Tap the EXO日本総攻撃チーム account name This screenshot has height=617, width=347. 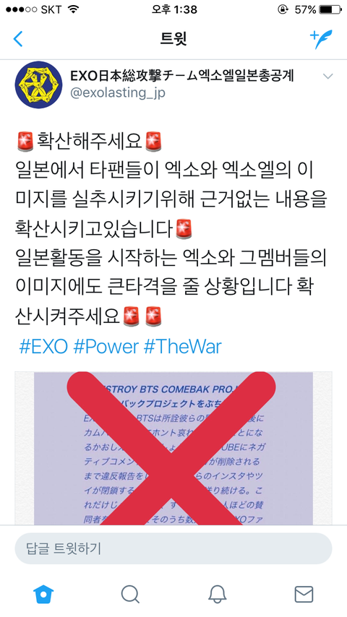pos(182,76)
